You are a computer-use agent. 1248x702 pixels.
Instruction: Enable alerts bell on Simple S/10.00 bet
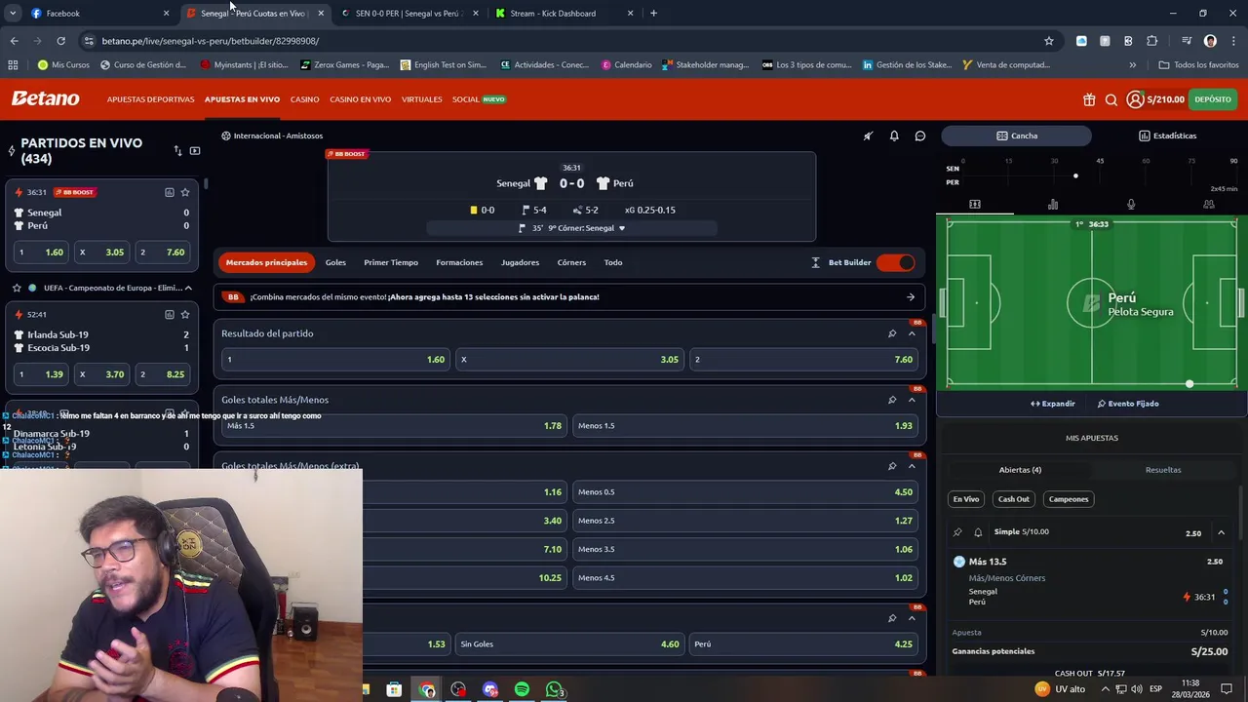tap(978, 532)
